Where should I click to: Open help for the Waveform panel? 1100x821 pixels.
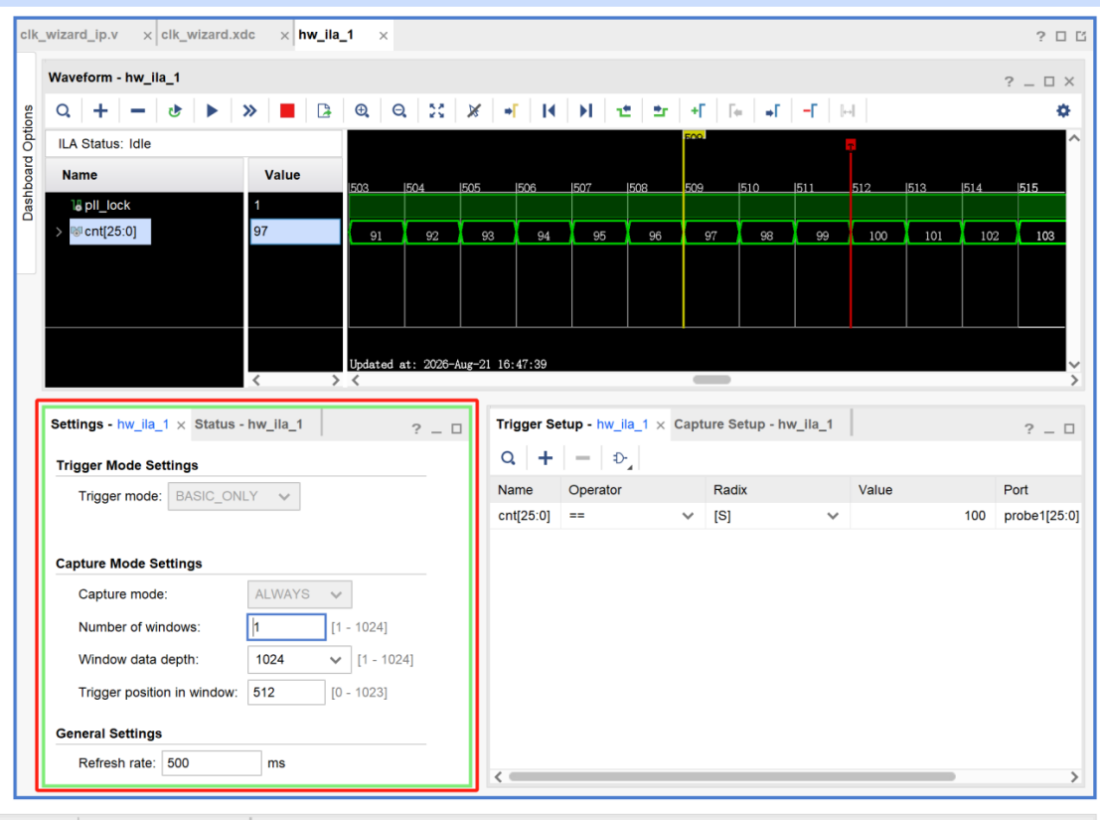coord(1009,82)
